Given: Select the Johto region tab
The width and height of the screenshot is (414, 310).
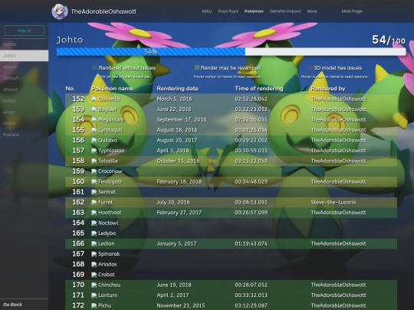Looking at the screenshot, I should (x=24, y=56).
